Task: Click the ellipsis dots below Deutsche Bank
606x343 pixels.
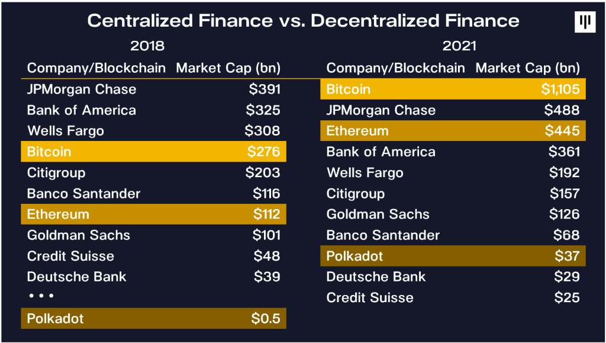Action: [x=41, y=296]
